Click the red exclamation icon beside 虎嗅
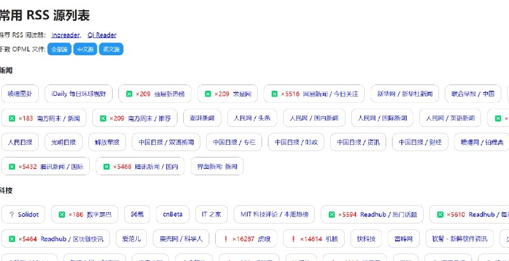Viewport: 509px width, 261px height. click(226, 239)
